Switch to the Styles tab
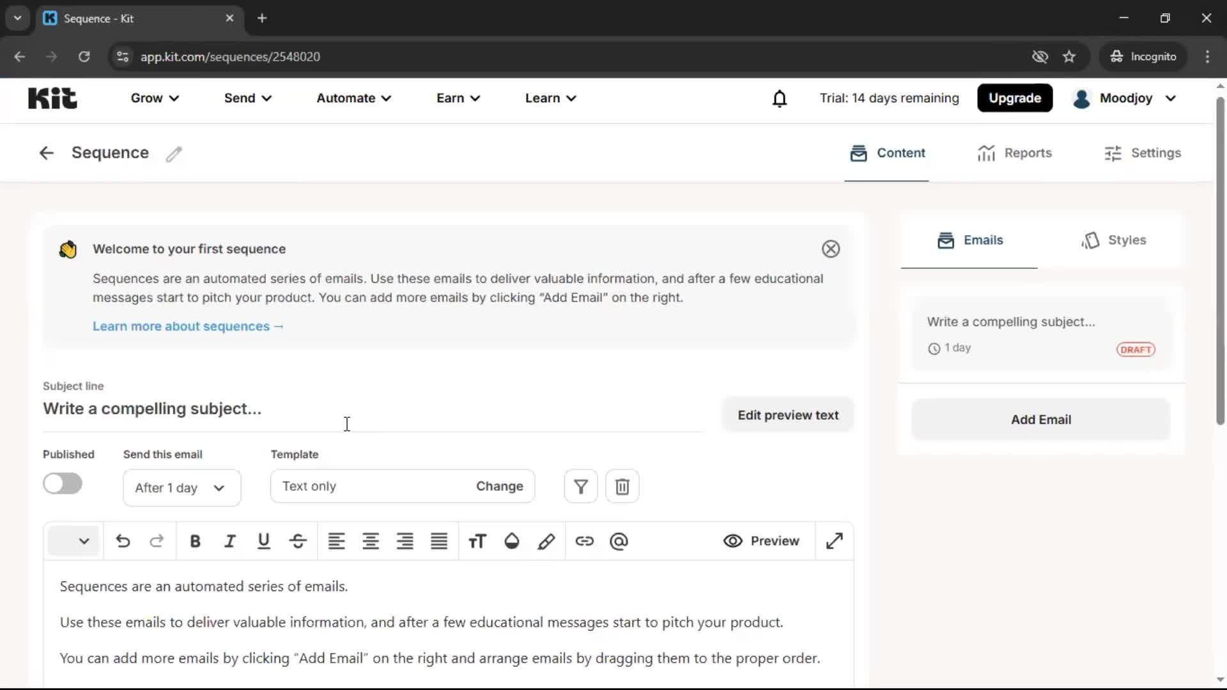The height and width of the screenshot is (690, 1227). click(x=1115, y=240)
